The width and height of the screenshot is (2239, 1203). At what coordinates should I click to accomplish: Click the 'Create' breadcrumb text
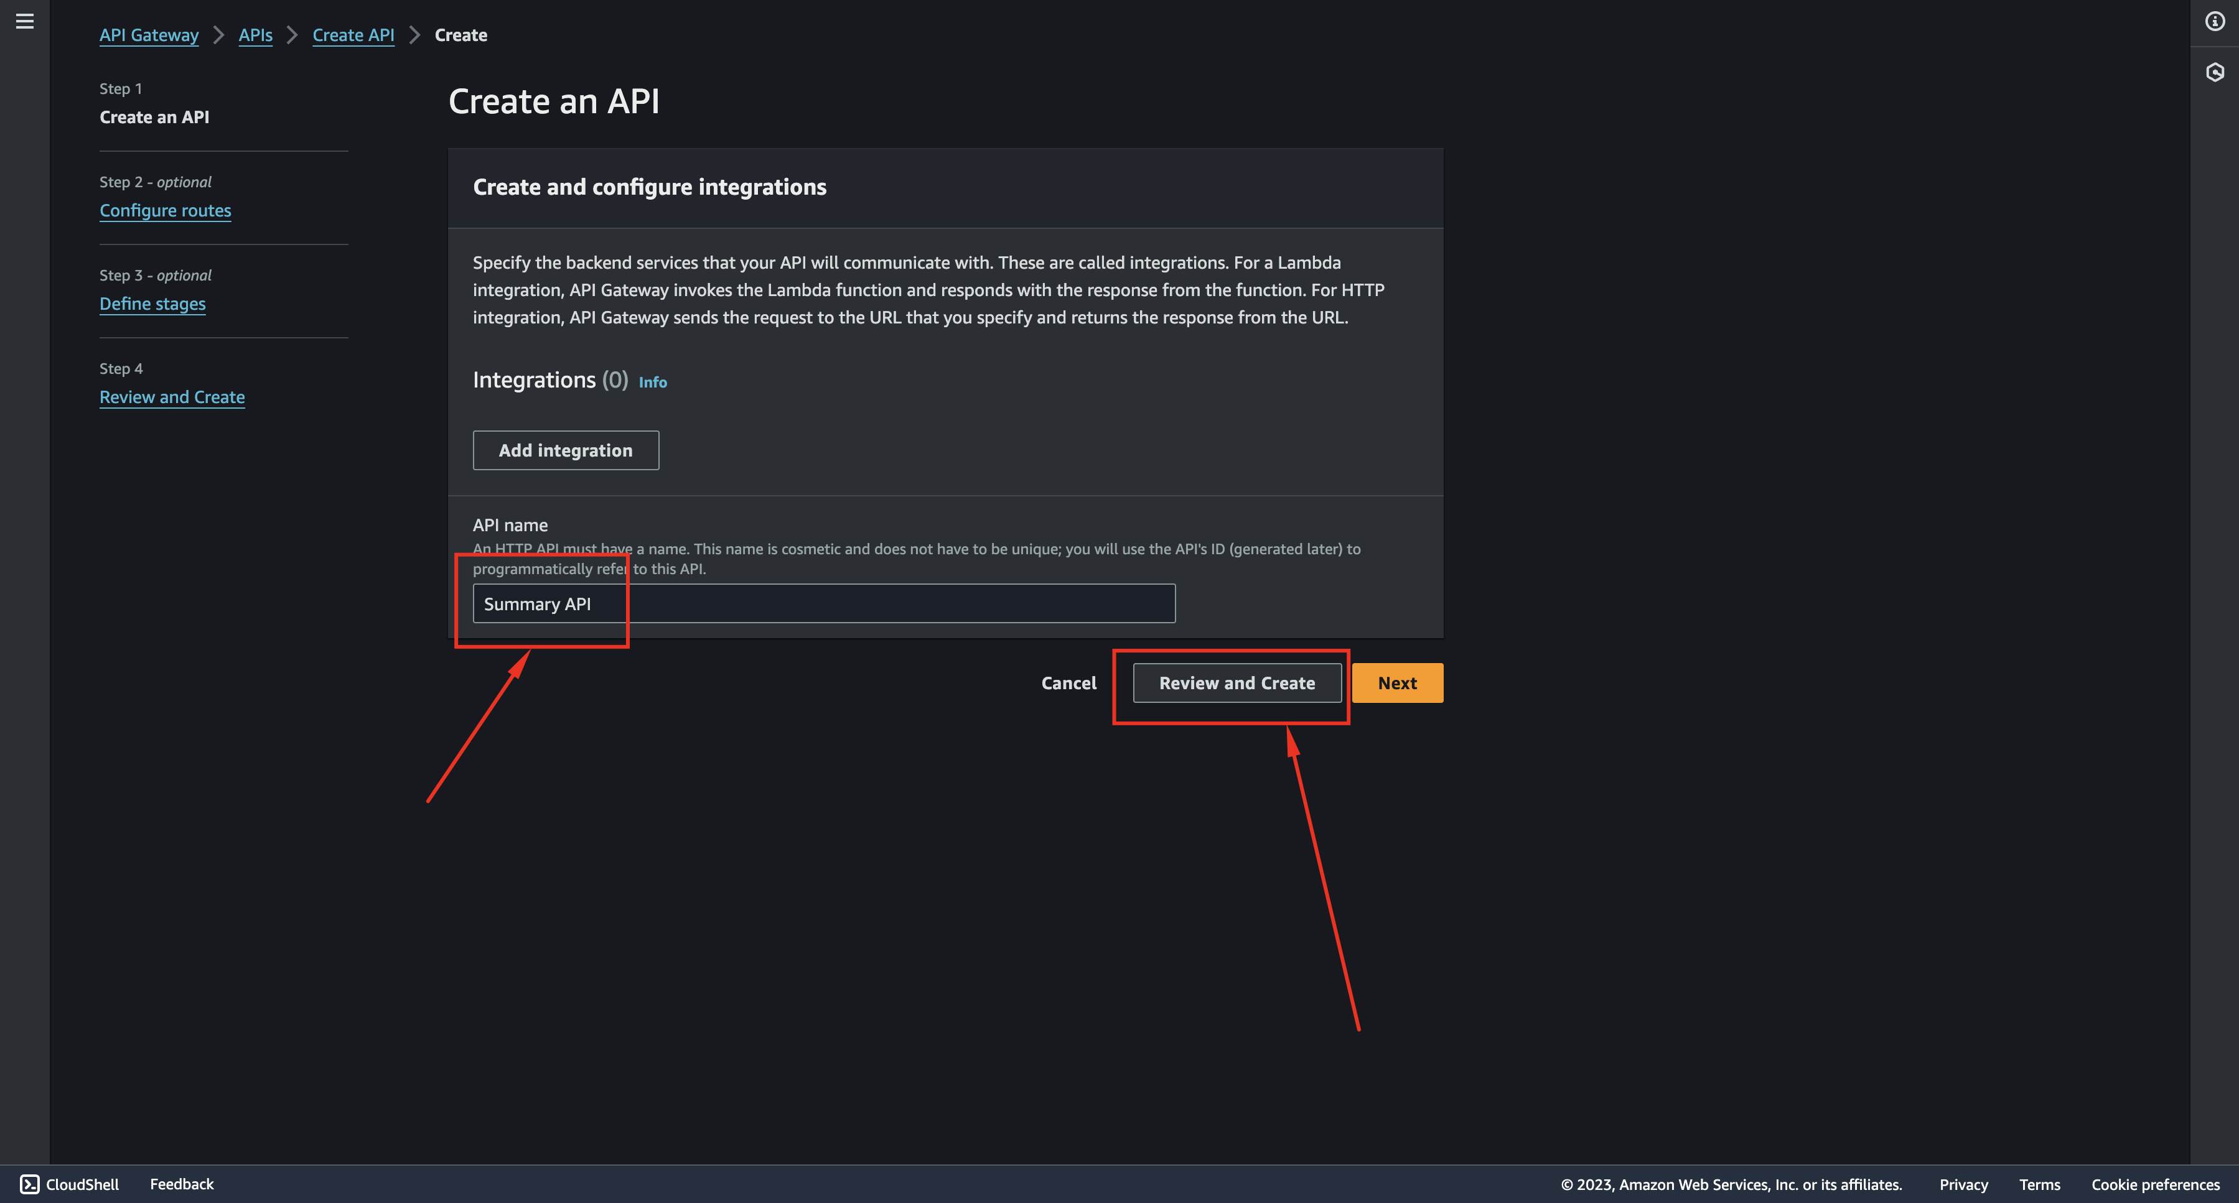[x=460, y=35]
